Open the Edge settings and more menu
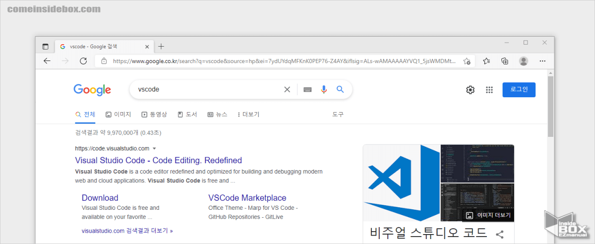595x244 pixels. [542, 61]
